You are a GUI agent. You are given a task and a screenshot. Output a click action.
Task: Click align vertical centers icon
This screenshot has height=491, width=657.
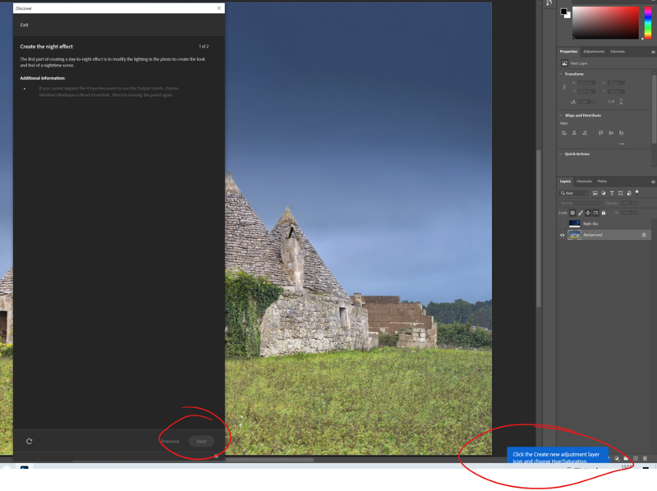(611, 133)
